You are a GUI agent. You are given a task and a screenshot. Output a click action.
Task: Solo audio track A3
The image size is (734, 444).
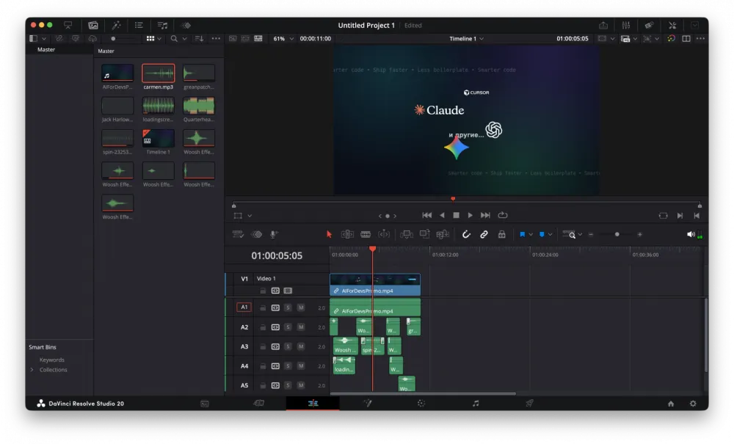[x=288, y=346]
